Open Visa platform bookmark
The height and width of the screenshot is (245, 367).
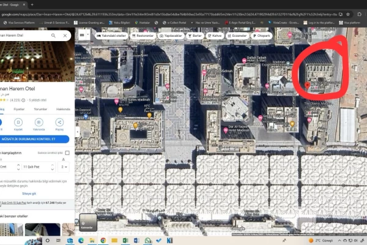point(350,23)
